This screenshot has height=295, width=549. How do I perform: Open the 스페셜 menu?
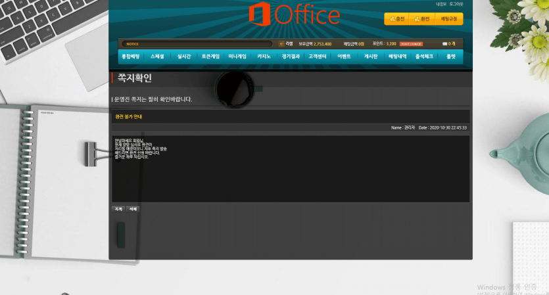(157, 57)
